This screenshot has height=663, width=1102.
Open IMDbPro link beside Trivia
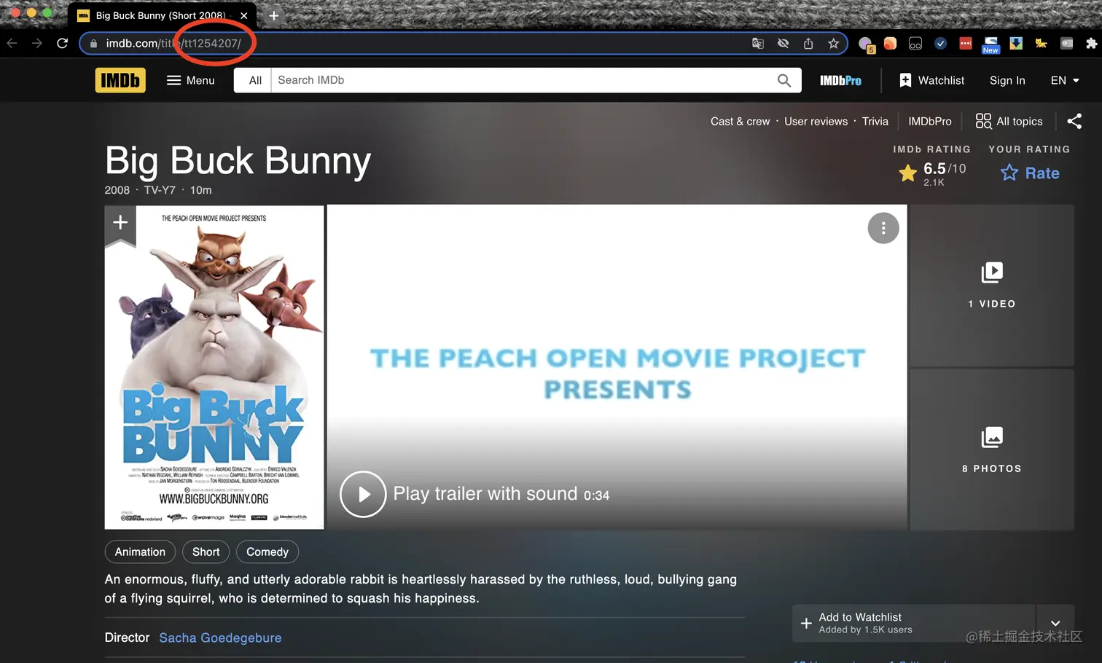[930, 122]
